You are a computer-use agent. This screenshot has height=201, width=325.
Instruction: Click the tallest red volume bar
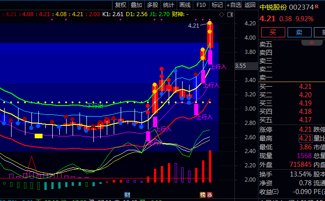click(x=210, y=166)
